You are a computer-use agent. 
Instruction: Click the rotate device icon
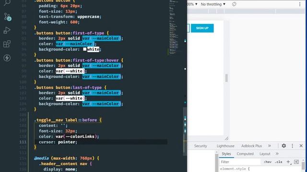click(234, 4)
